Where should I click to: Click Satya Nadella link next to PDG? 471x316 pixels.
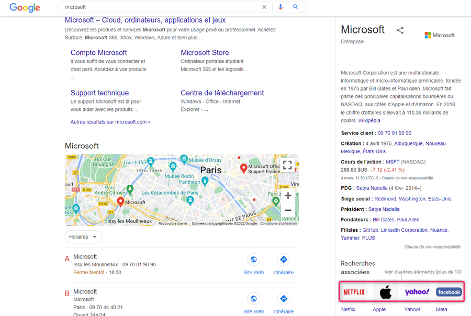coord(372,188)
